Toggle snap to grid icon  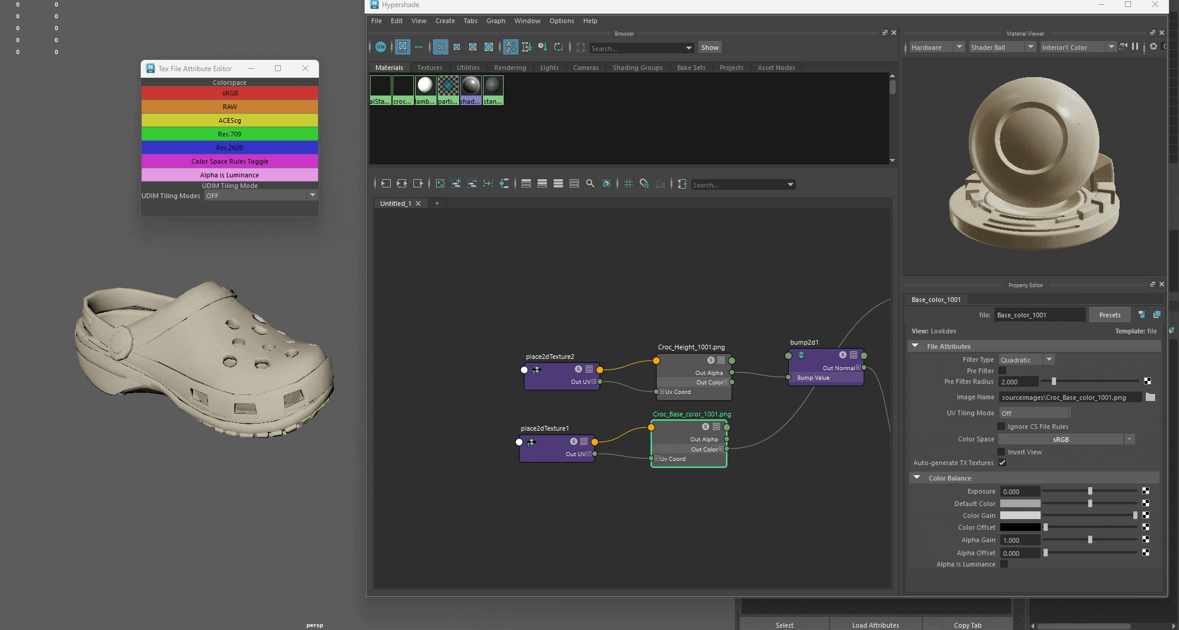tap(644, 184)
